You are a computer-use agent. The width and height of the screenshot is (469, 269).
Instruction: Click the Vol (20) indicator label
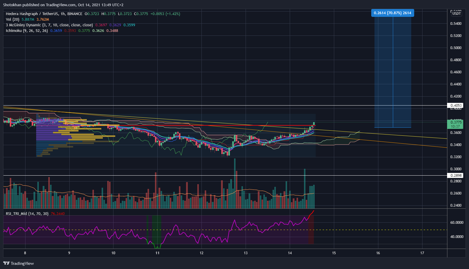(x=12, y=20)
